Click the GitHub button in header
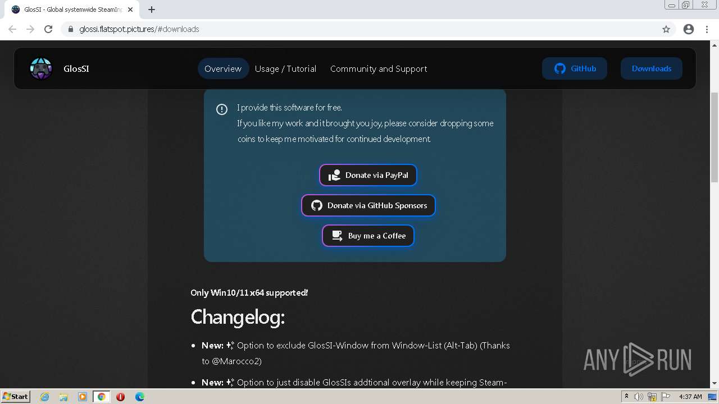 [x=574, y=68]
